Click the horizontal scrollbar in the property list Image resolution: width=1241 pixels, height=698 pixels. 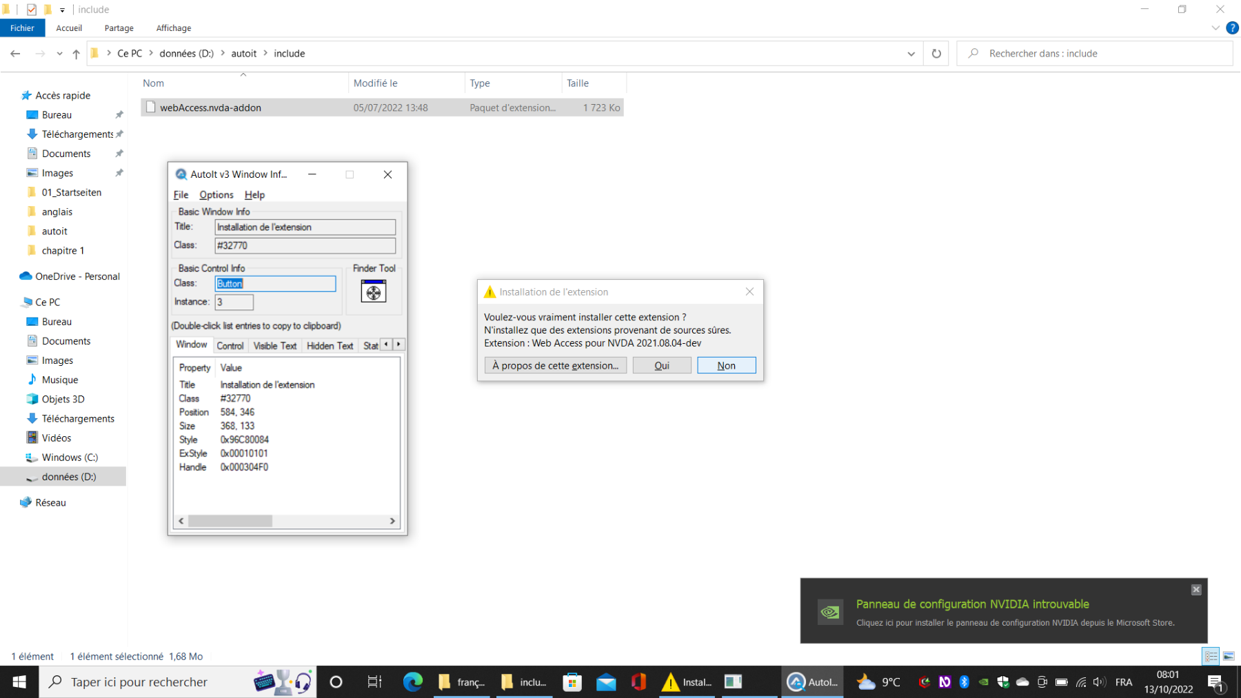click(230, 521)
